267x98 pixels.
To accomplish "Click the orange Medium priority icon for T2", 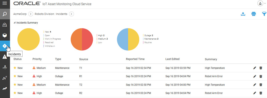I will pos(34,84).
